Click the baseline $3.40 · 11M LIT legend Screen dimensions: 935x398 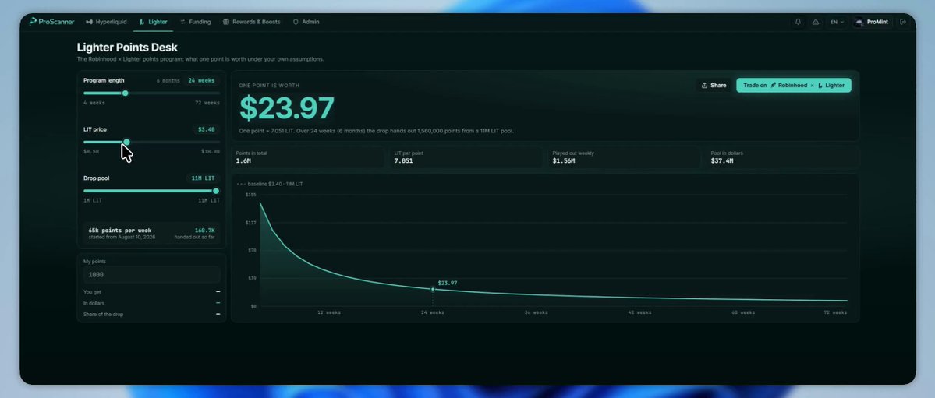coord(270,184)
